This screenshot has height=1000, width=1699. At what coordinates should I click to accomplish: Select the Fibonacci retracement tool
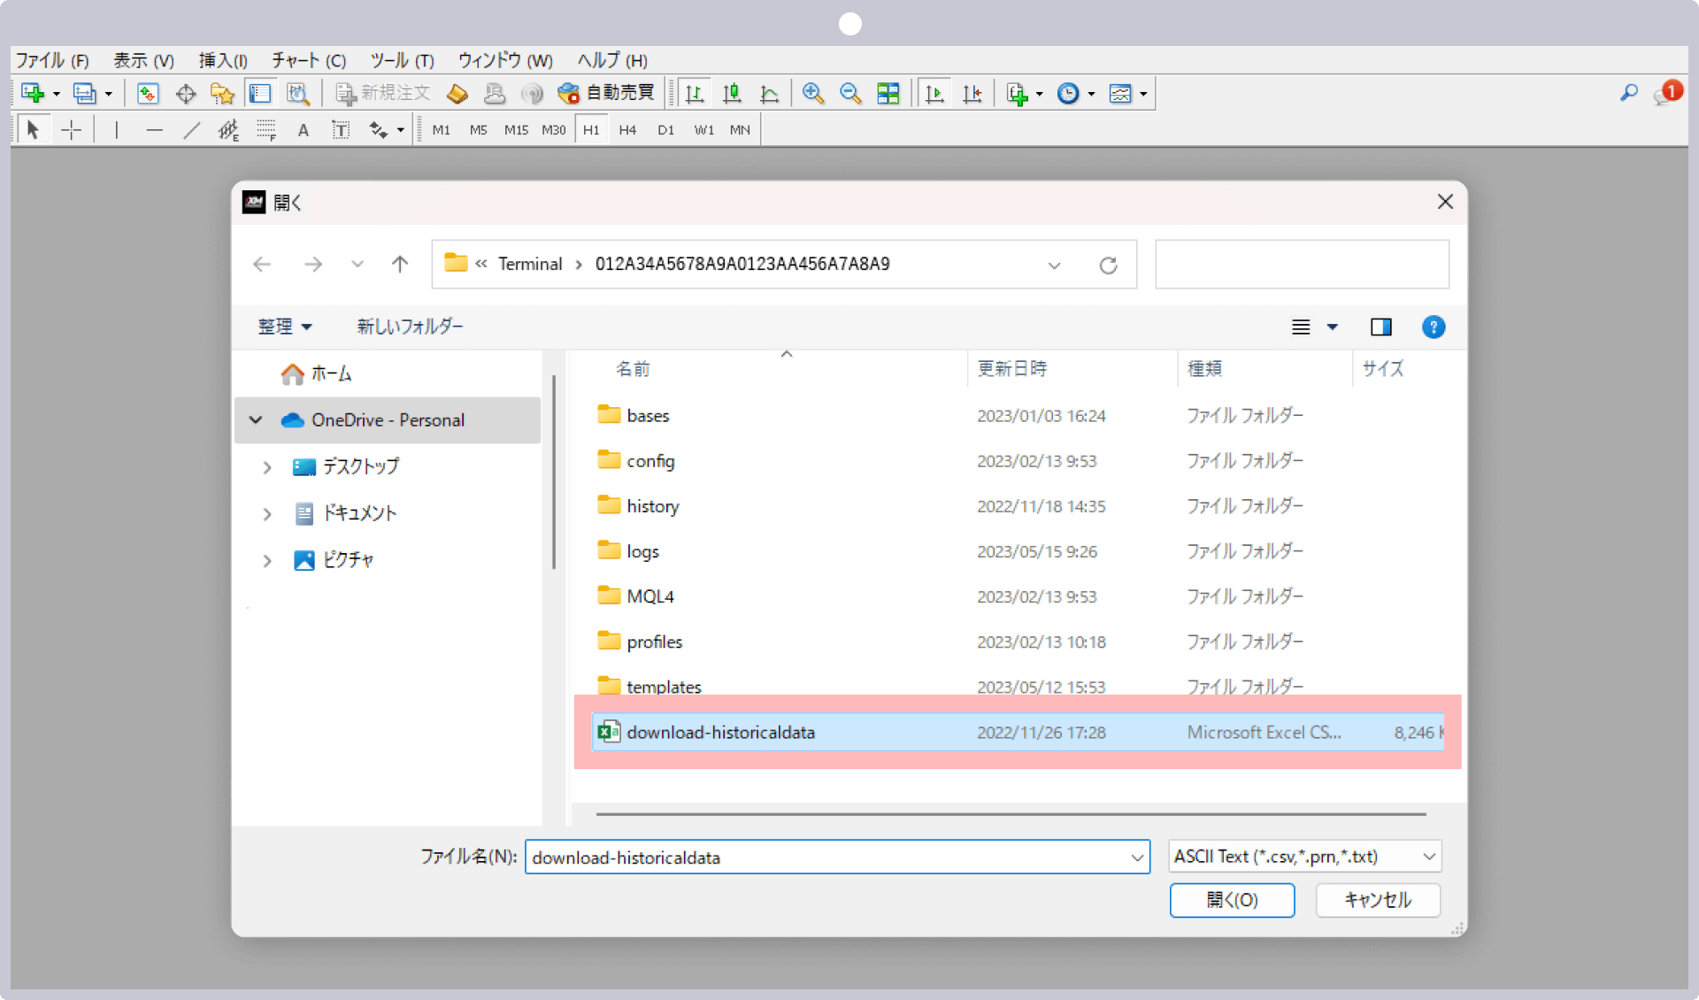tap(265, 130)
